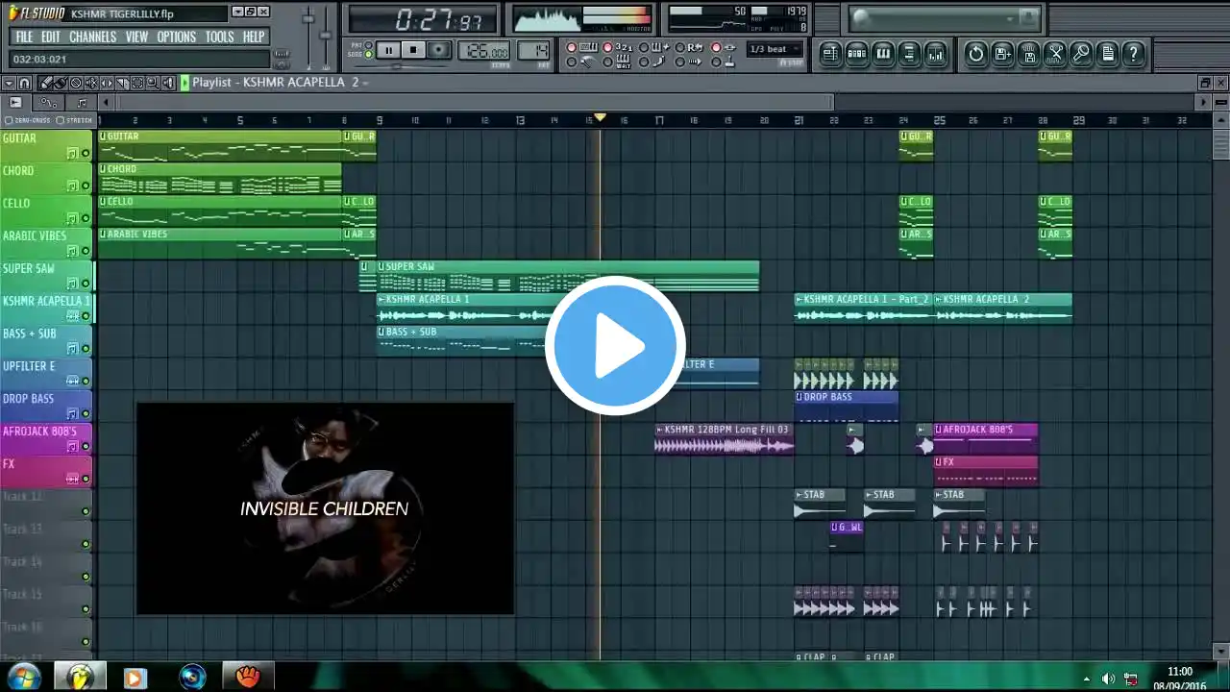Select the Slice tool in playlist toolbar
The width and height of the screenshot is (1230, 692).
click(122, 84)
